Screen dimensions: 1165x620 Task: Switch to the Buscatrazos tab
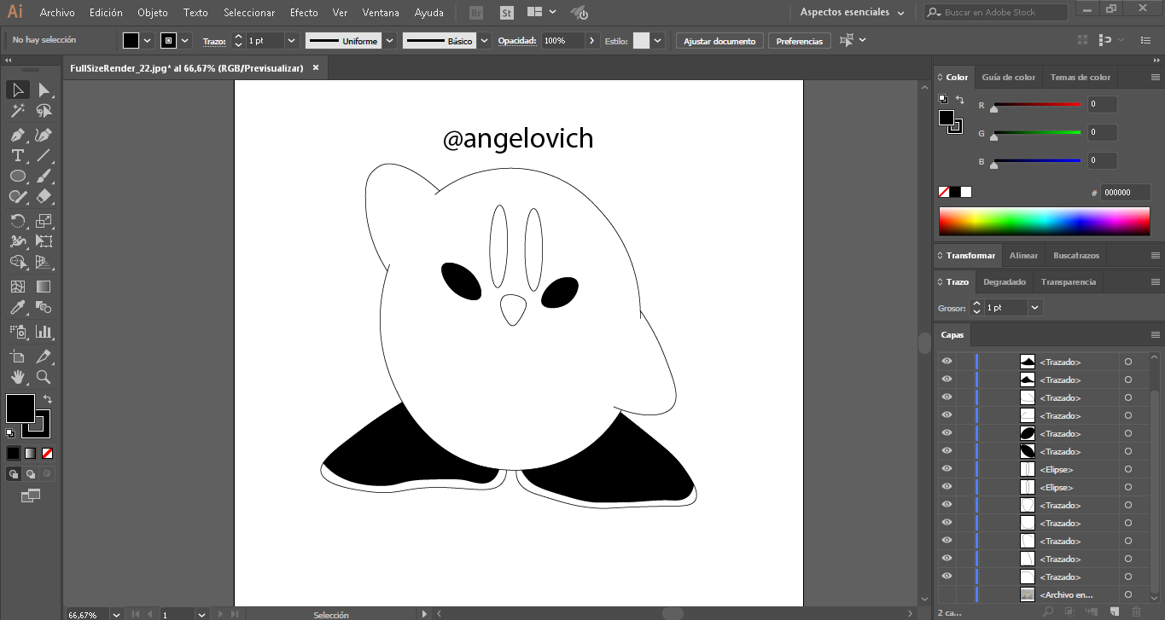pyautogui.click(x=1076, y=255)
